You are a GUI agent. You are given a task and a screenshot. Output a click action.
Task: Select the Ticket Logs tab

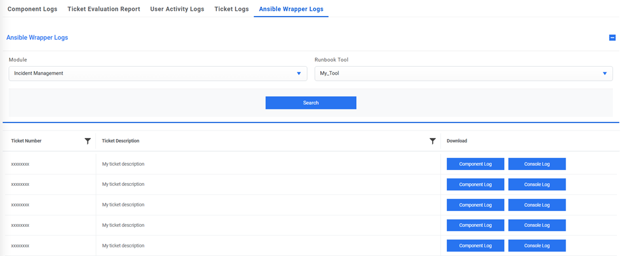pos(232,9)
